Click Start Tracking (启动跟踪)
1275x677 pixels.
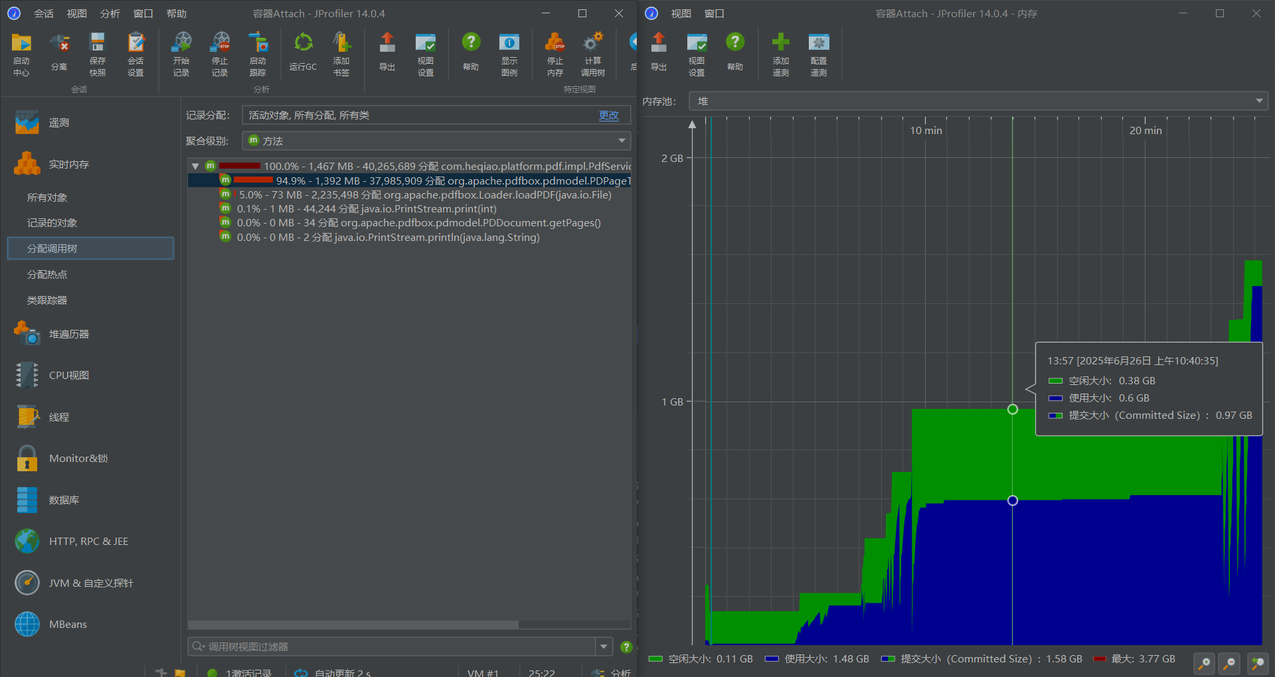258,54
